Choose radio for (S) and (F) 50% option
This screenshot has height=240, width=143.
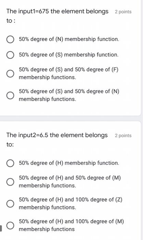(10, 74)
